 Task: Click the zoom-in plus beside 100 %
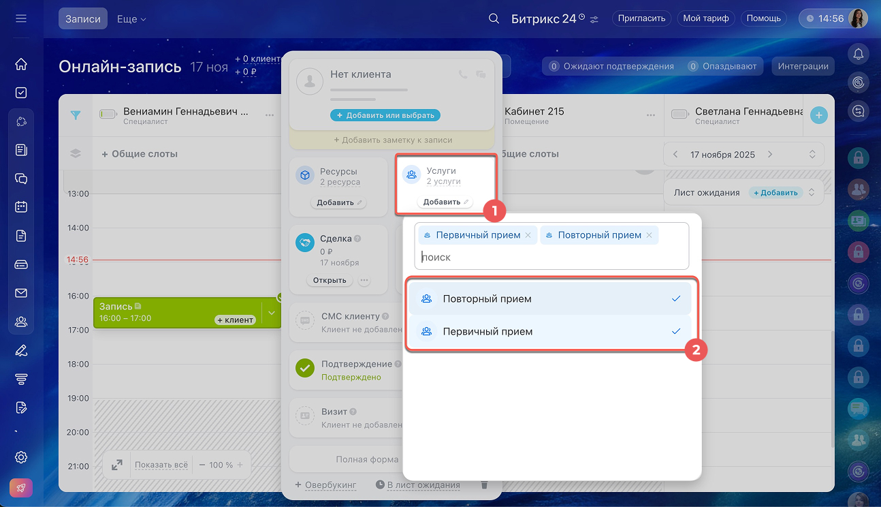click(x=239, y=465)
